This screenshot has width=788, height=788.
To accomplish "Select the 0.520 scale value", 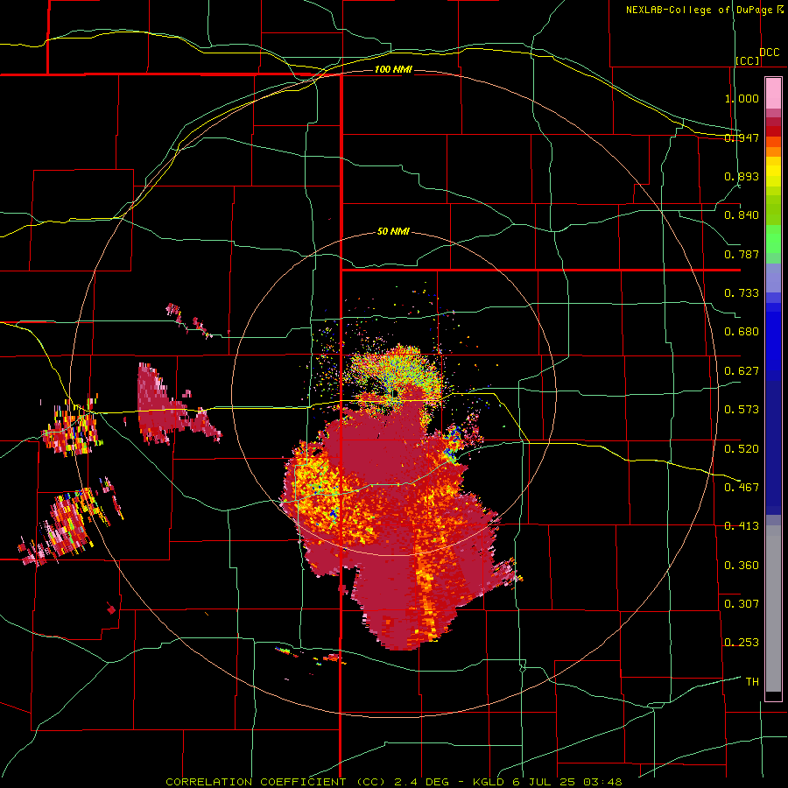I will pos(742,449).
